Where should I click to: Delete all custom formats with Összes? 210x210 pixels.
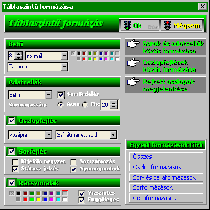click(166, 157)
